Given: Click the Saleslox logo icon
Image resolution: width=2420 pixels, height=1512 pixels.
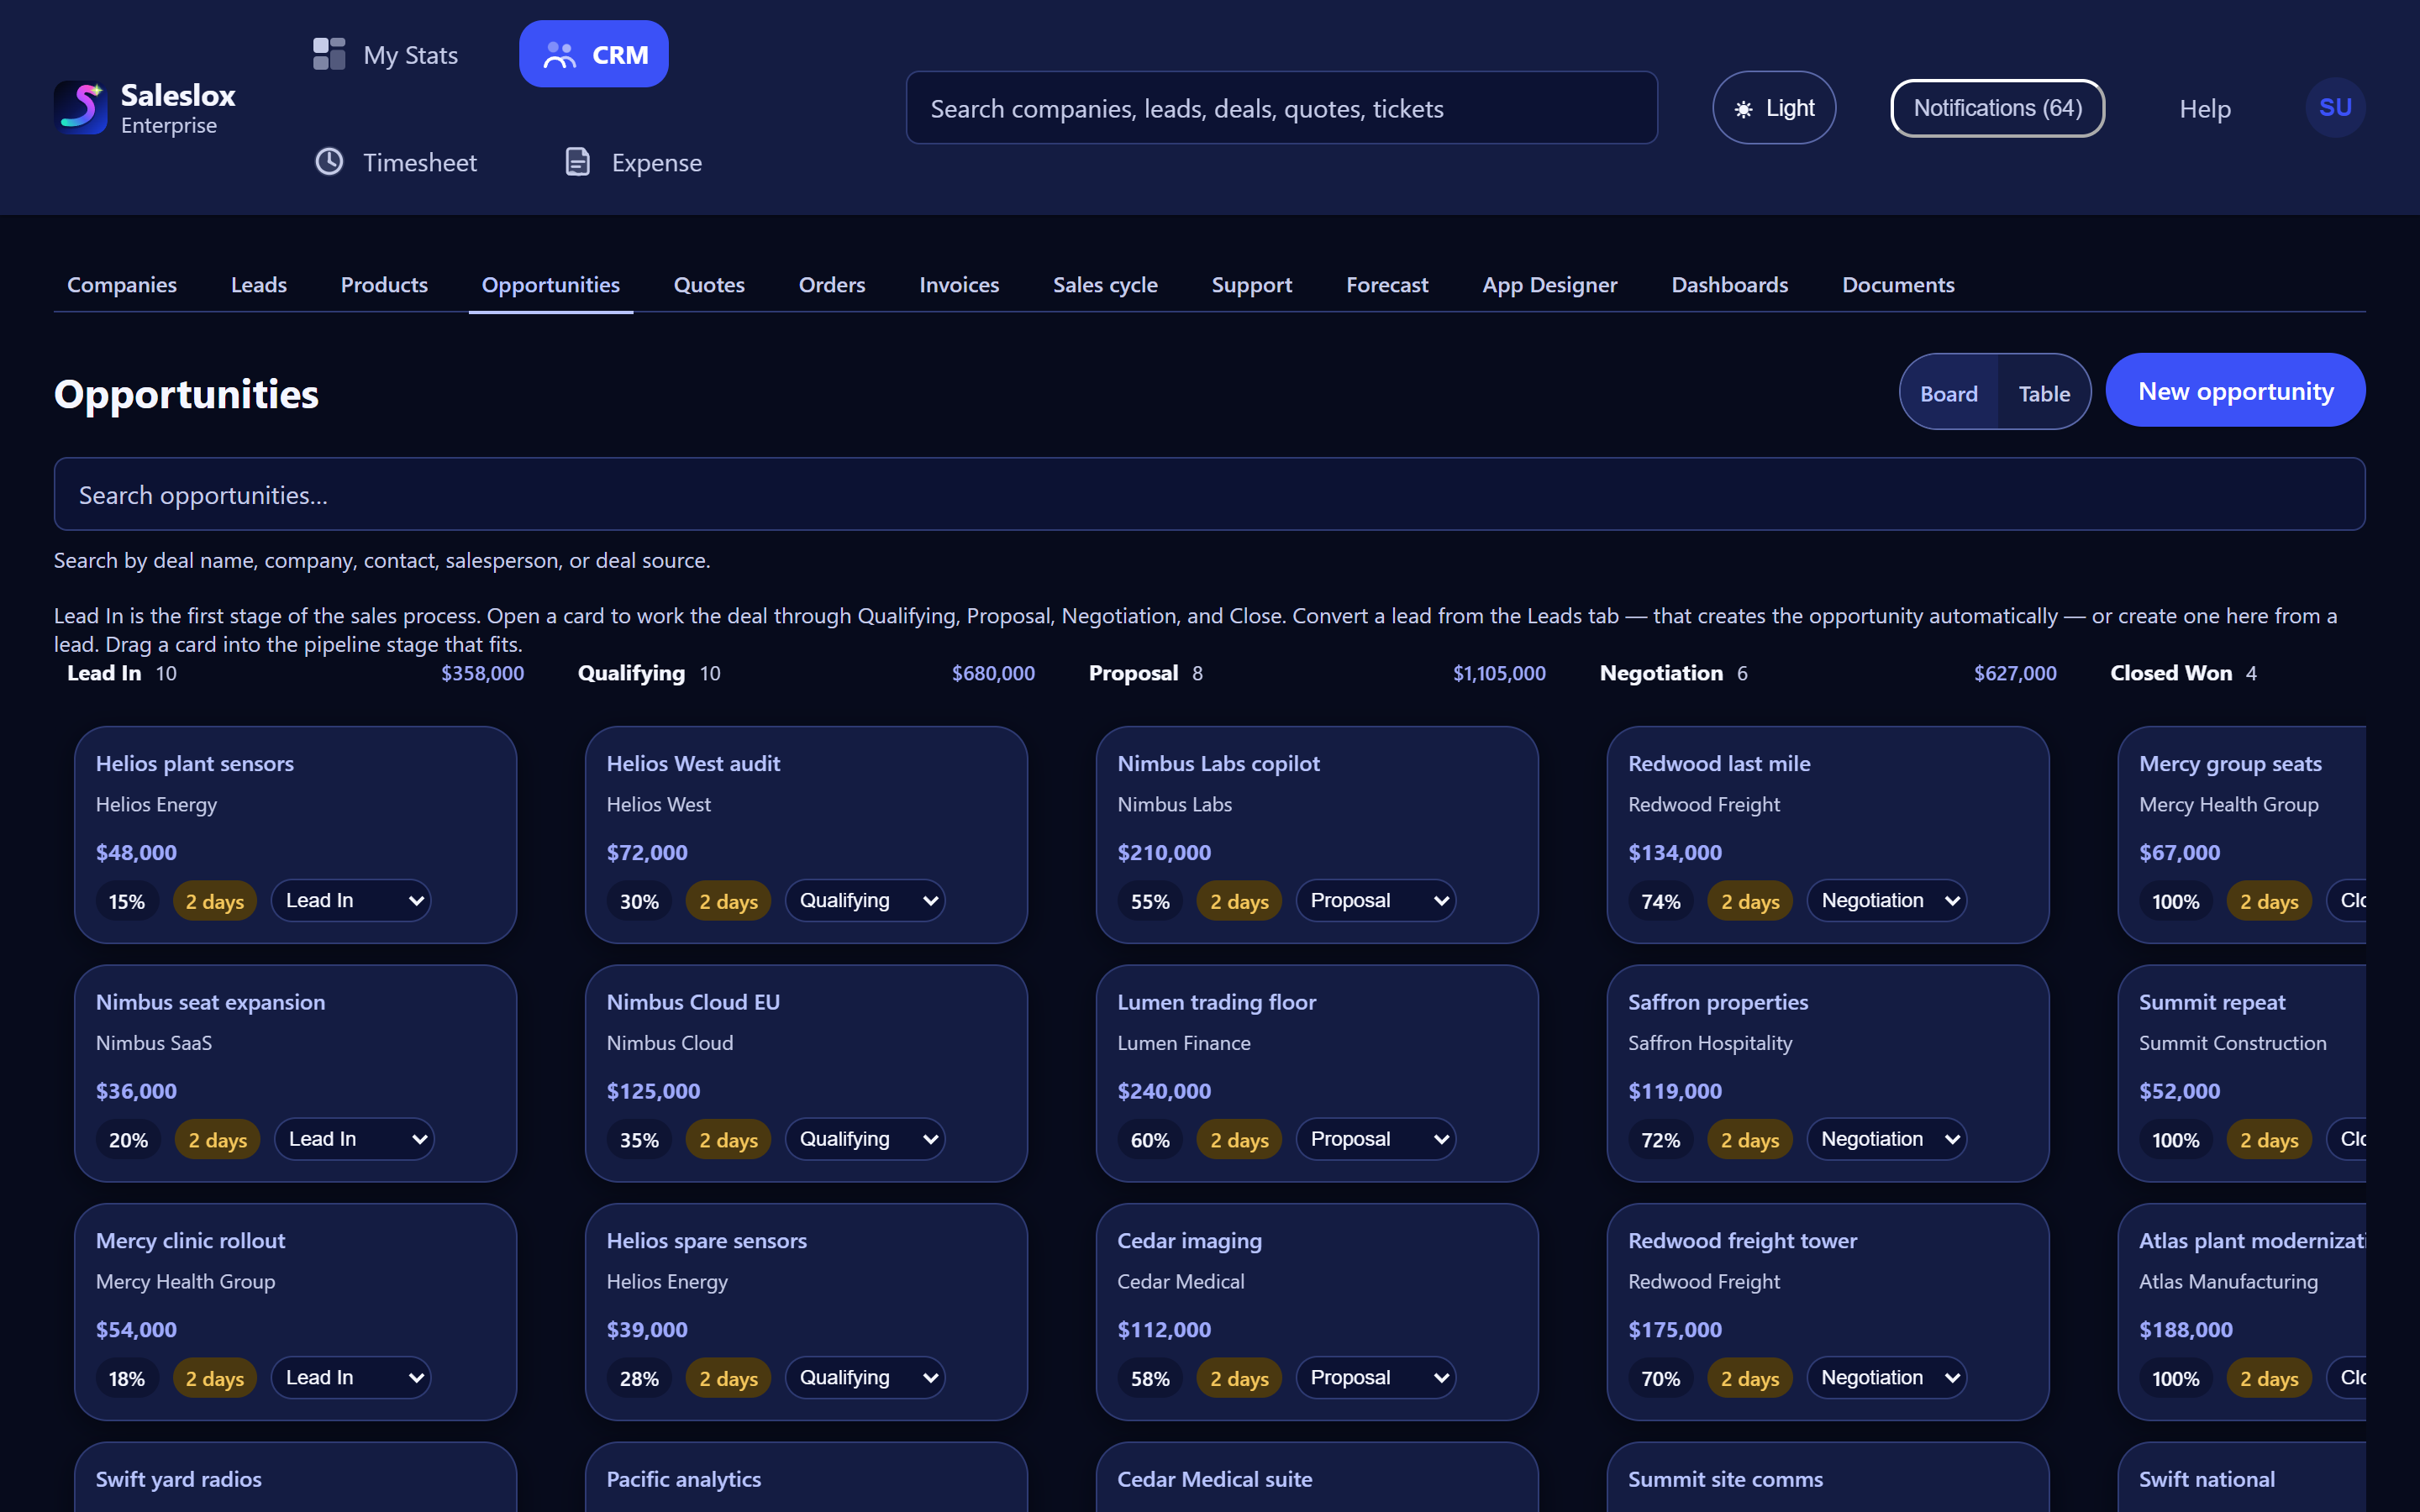Looking at the screenshot, I should click(81, 108).
